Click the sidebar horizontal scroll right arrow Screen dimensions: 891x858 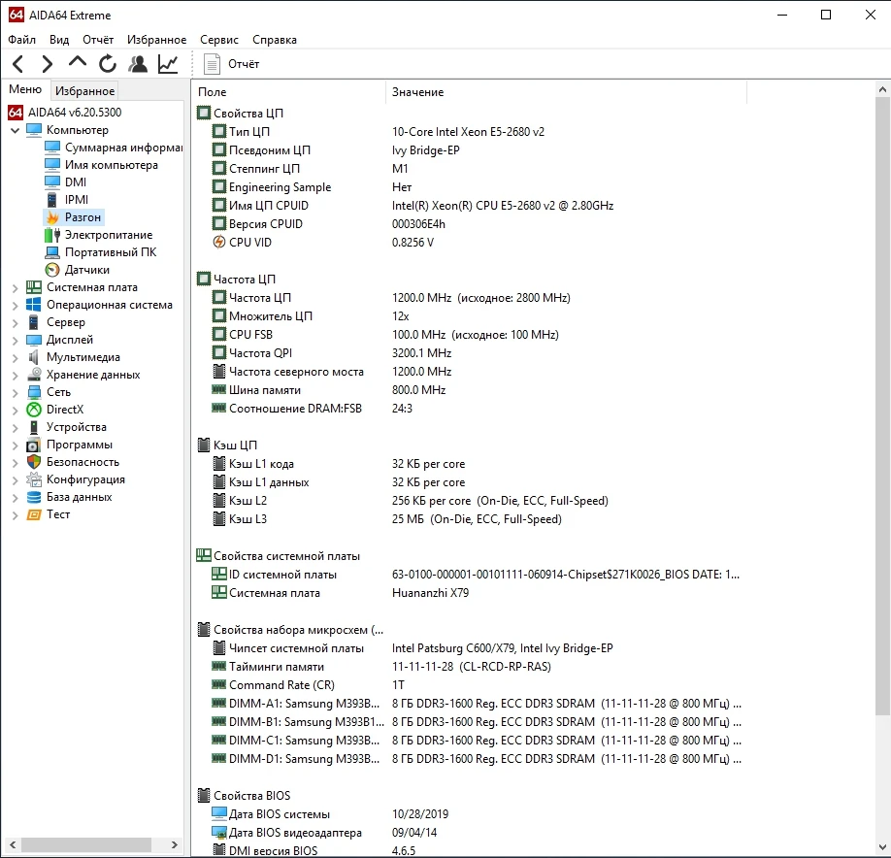pos(175,845)
